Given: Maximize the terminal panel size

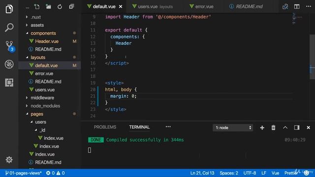Looking at the screenshot, I should click(285, 128).
